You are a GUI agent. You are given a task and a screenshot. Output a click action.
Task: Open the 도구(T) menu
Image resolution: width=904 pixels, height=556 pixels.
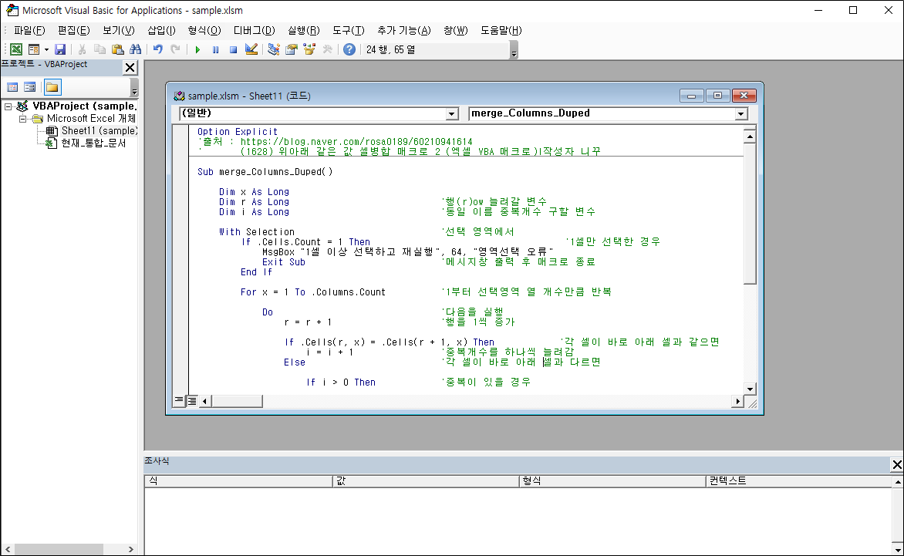[x=348, y=31]
